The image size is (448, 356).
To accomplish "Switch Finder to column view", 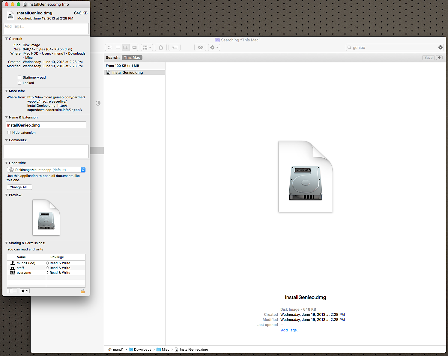I will coord(126,47).
